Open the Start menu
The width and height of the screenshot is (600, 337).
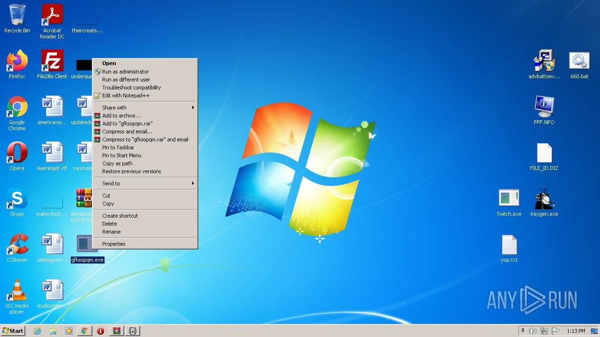pos(13,331)
